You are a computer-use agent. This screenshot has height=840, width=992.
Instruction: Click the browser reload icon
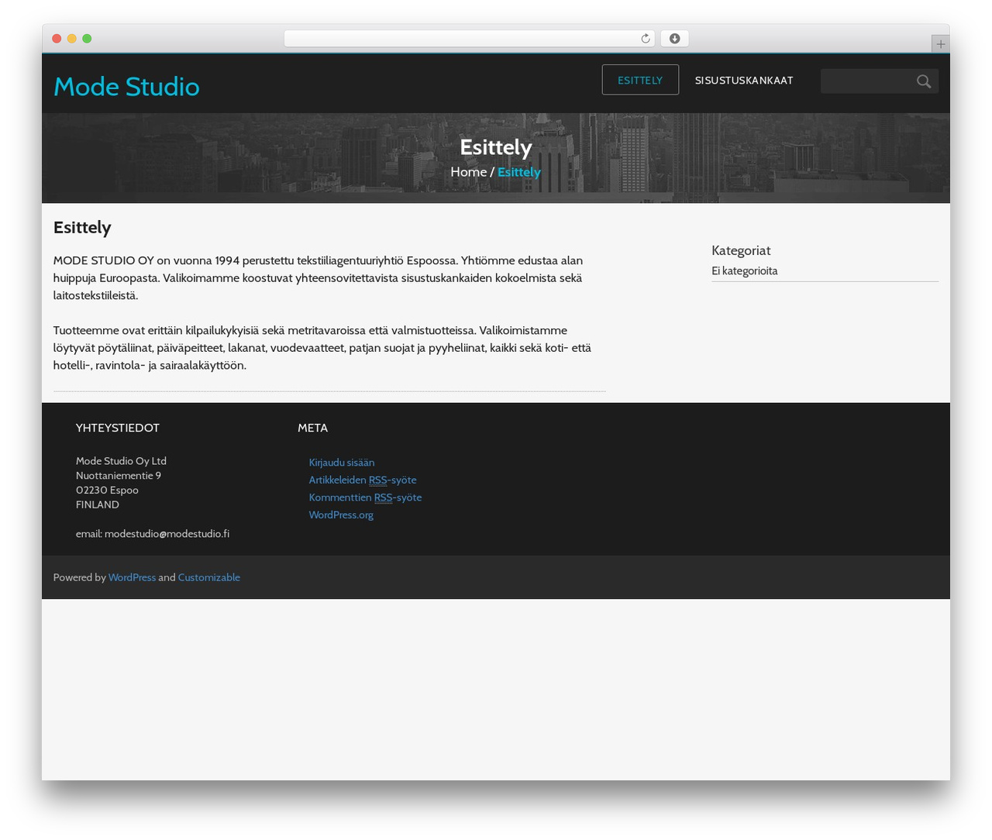646,39
